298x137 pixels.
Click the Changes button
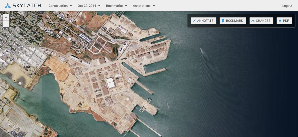pos(261,21)
